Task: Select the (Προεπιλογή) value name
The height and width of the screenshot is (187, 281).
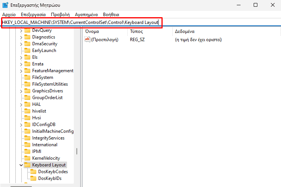Action: [x=105, y=40]
